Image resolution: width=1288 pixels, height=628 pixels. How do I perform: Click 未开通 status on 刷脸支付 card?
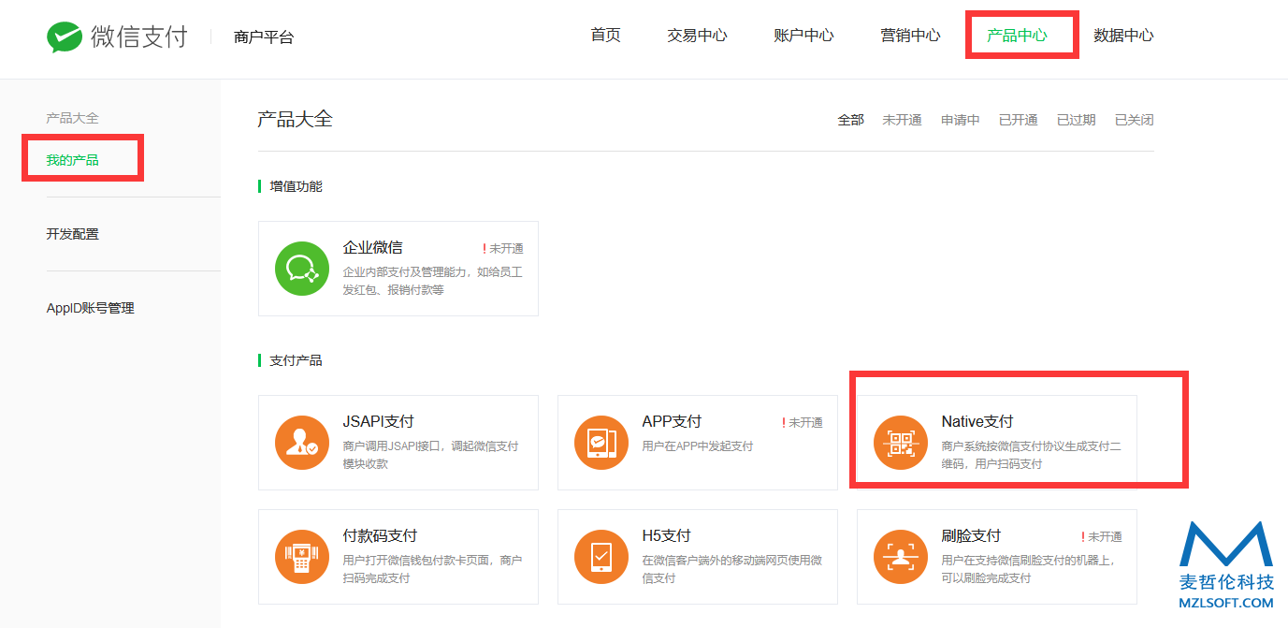(1102, 536)
